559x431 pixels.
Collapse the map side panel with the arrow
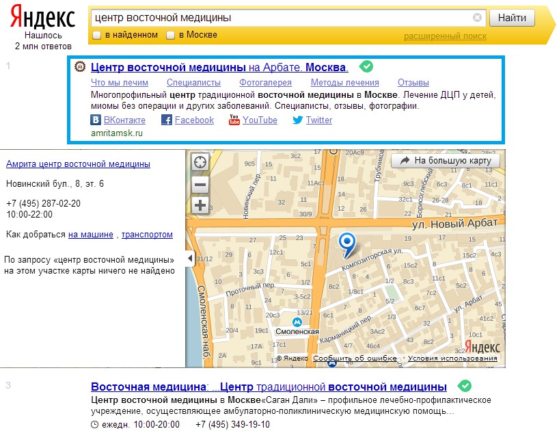(x=190, y=258)
